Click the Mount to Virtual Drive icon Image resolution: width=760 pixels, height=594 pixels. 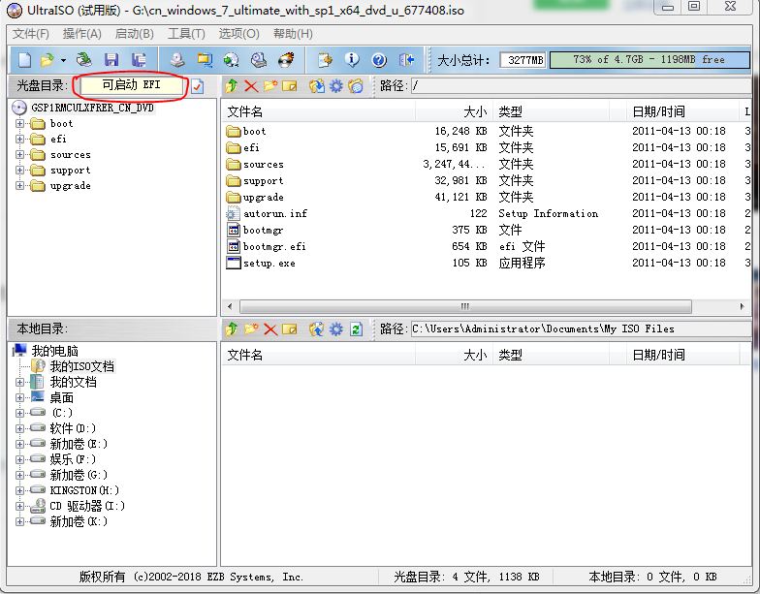coord(258,60)
